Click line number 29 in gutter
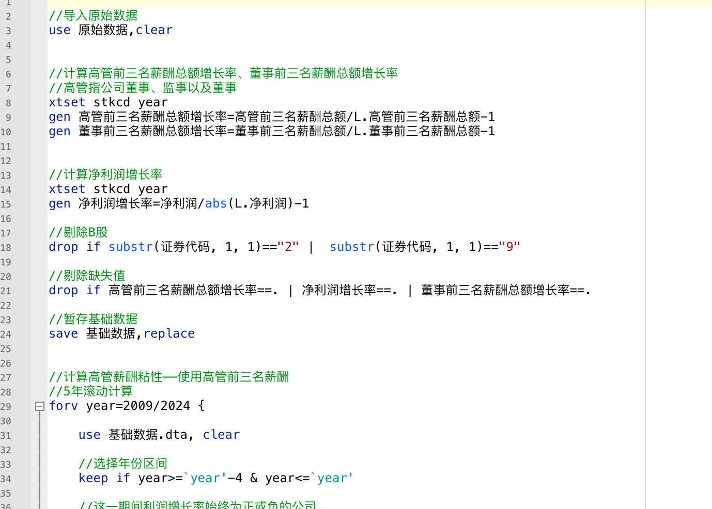712x509 pixels. (x=6, y=407)
